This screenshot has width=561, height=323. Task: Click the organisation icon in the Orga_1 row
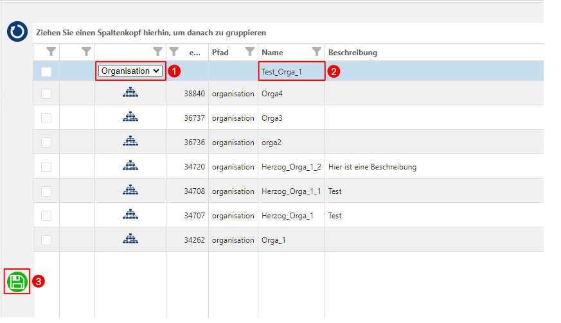[x=130, y=239]
